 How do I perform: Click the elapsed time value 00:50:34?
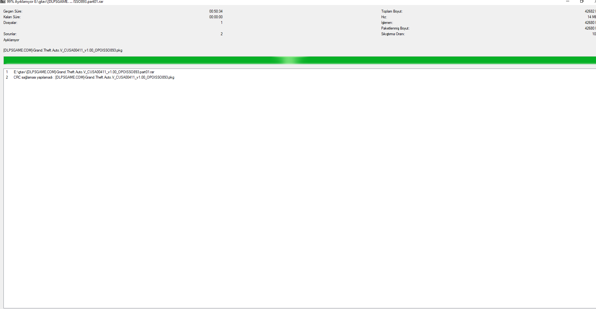coord(216,11)
